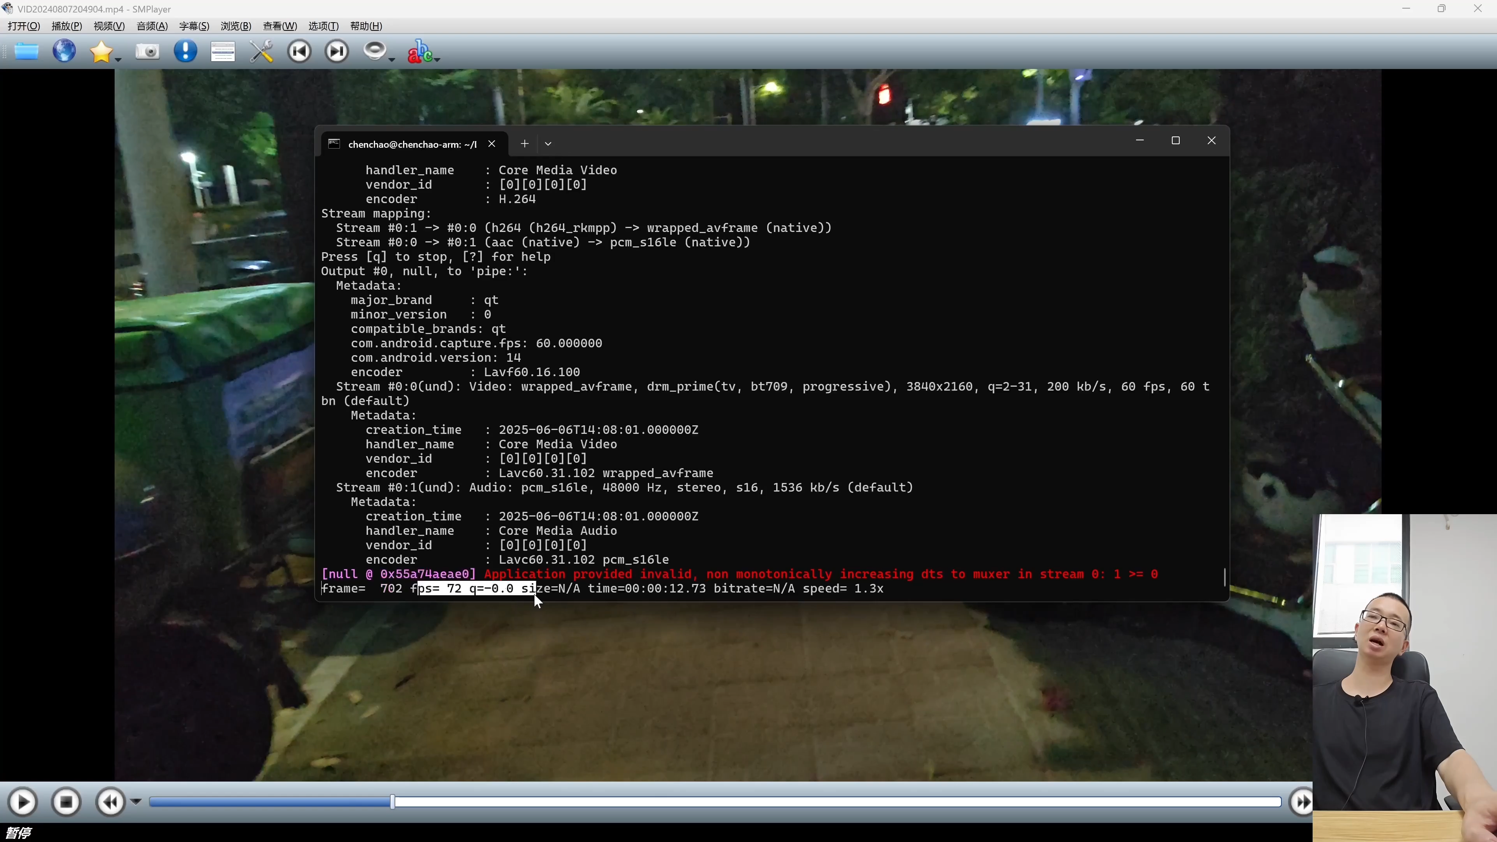Screen dimensions: 1497x842
Task: Click the terminal scrollbar thumb
Action: pyautogui.click(x=1224, y=577)
